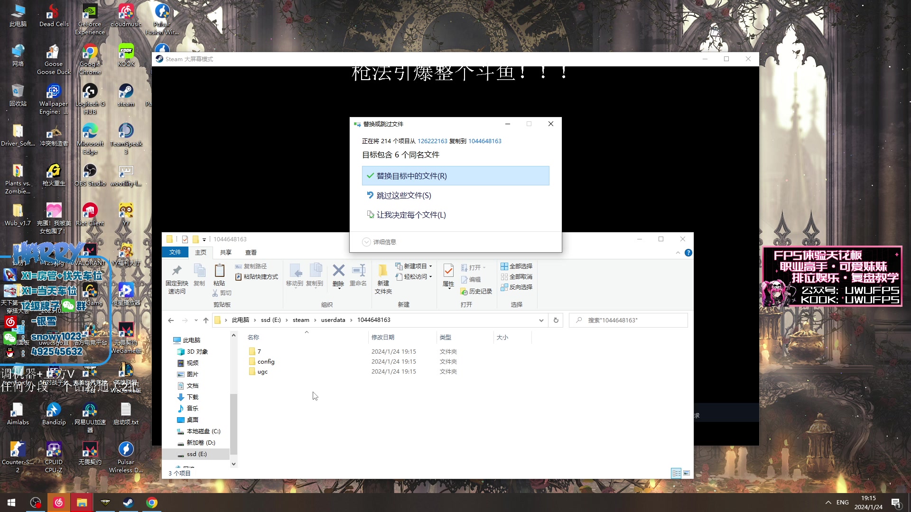Click the New folder (新建文件夹) icon
The height and width of the screenshot is (512, 911).
coord(383,279)
